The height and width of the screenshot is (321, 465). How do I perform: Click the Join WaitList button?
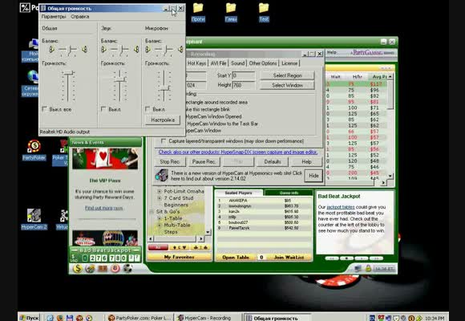pyautogui.click(x=289, y=257)
